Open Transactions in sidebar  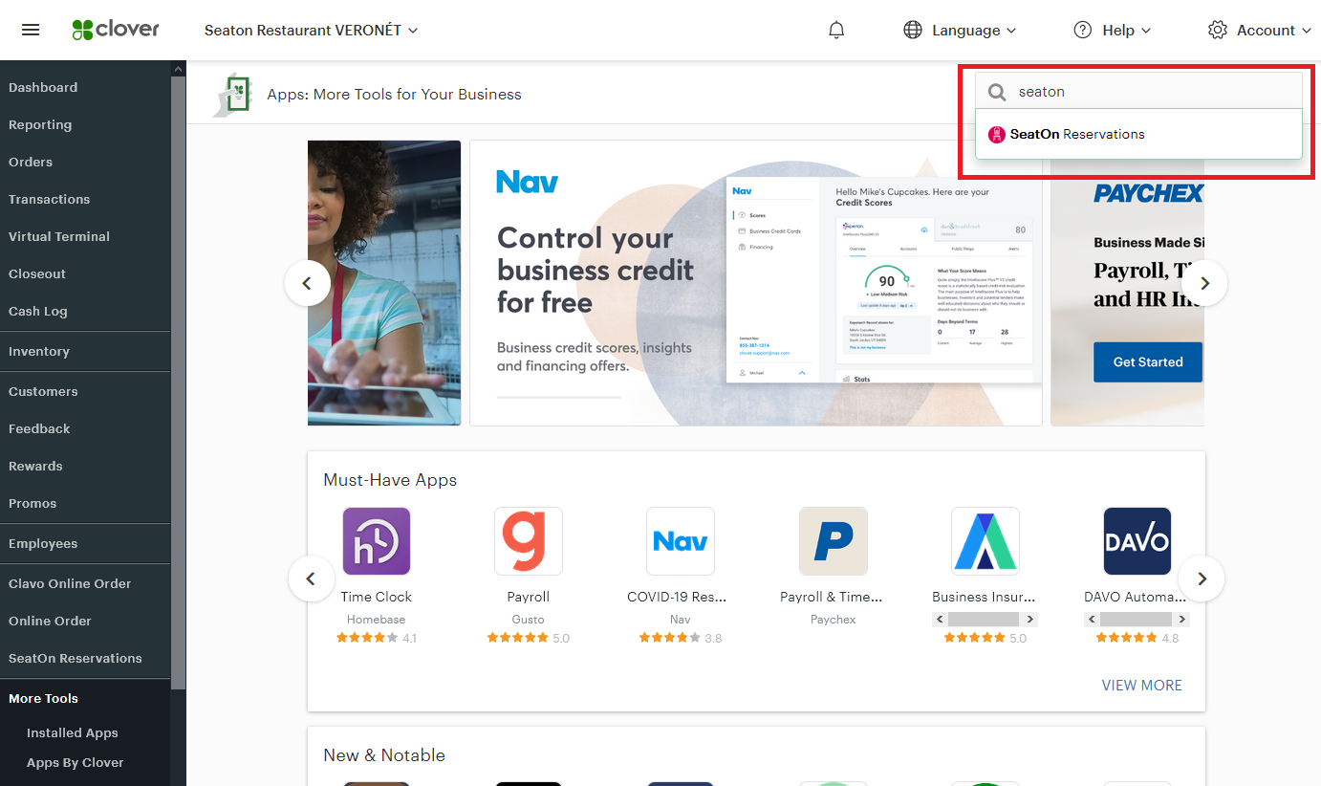49,199
